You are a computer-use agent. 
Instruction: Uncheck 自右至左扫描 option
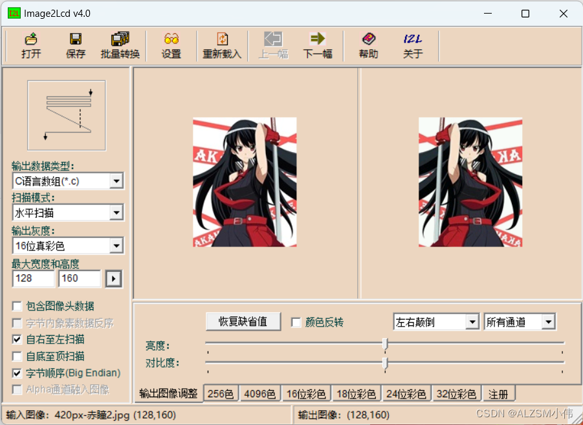tap(17, 339)
